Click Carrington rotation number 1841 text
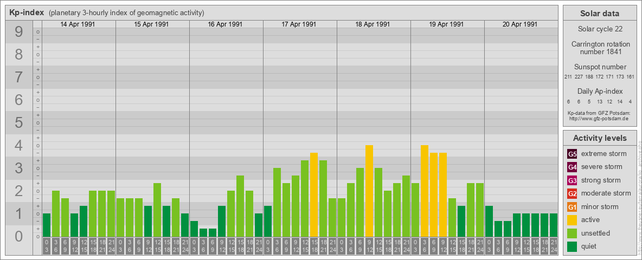 pyautogui.click(x=600, y=48)
